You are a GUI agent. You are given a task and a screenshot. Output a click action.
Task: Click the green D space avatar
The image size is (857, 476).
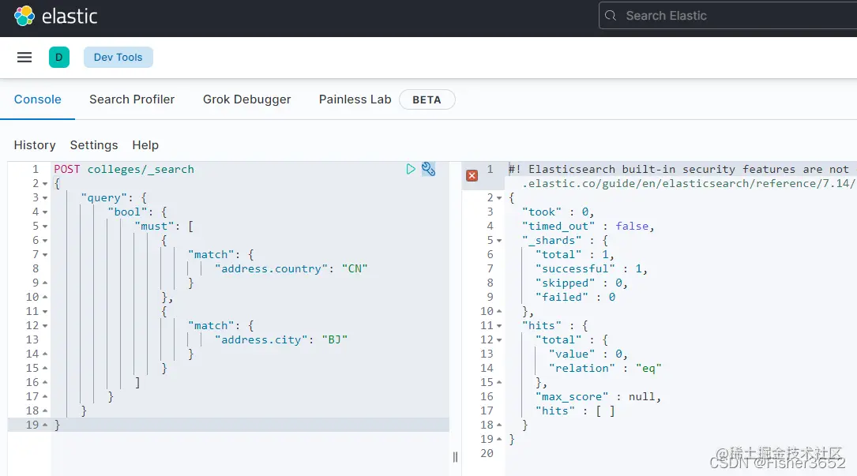tap(59, 58)
